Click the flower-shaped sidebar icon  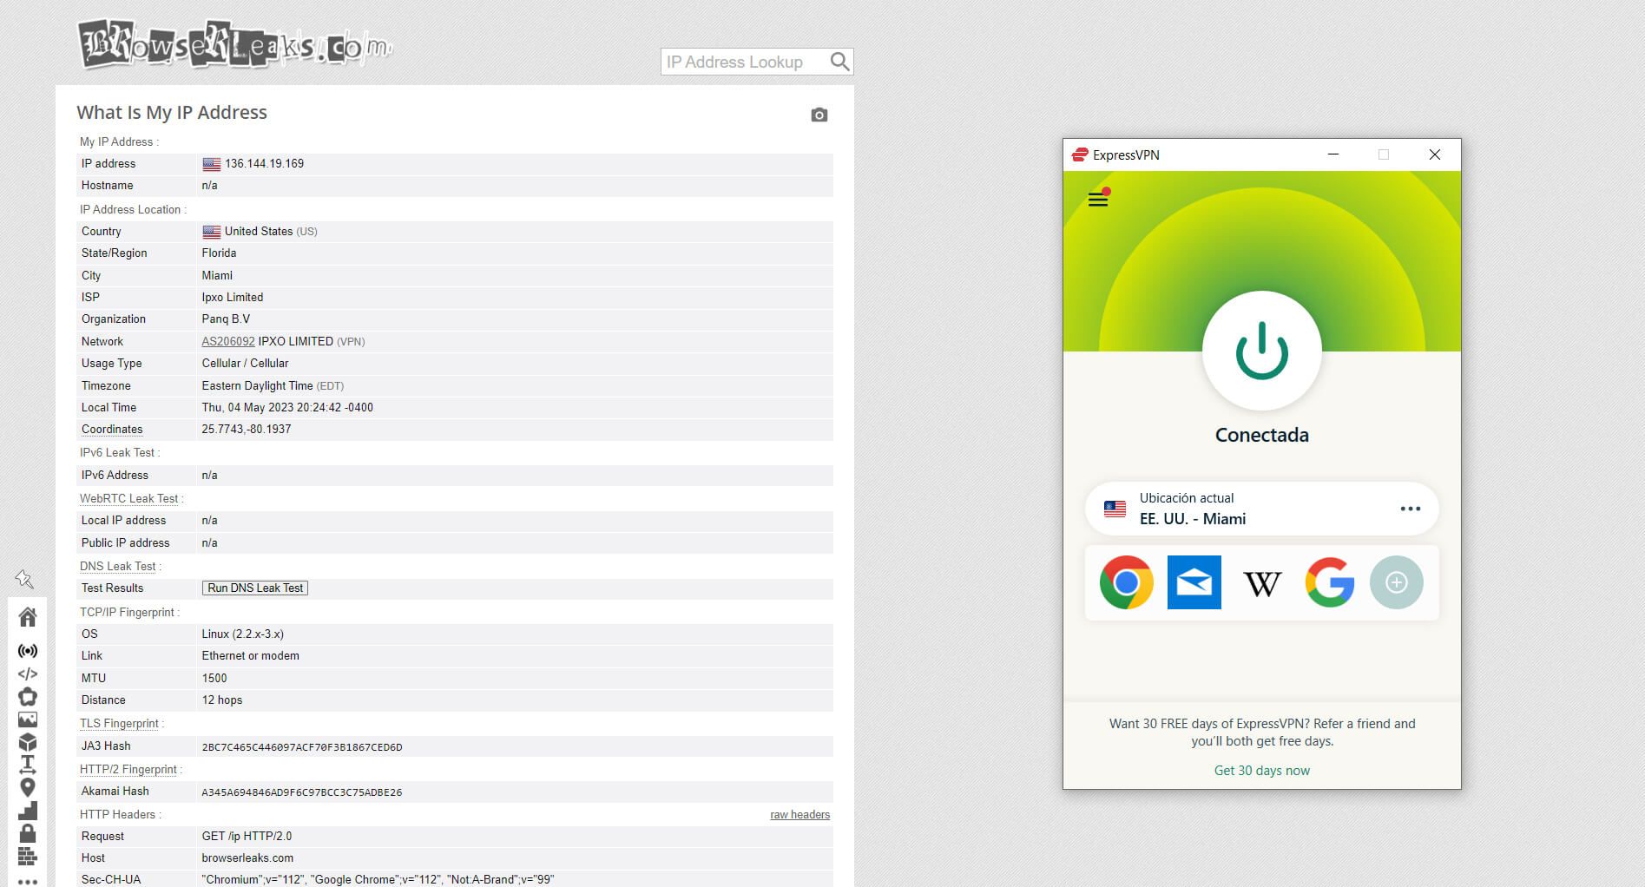(x=28, y=697)
